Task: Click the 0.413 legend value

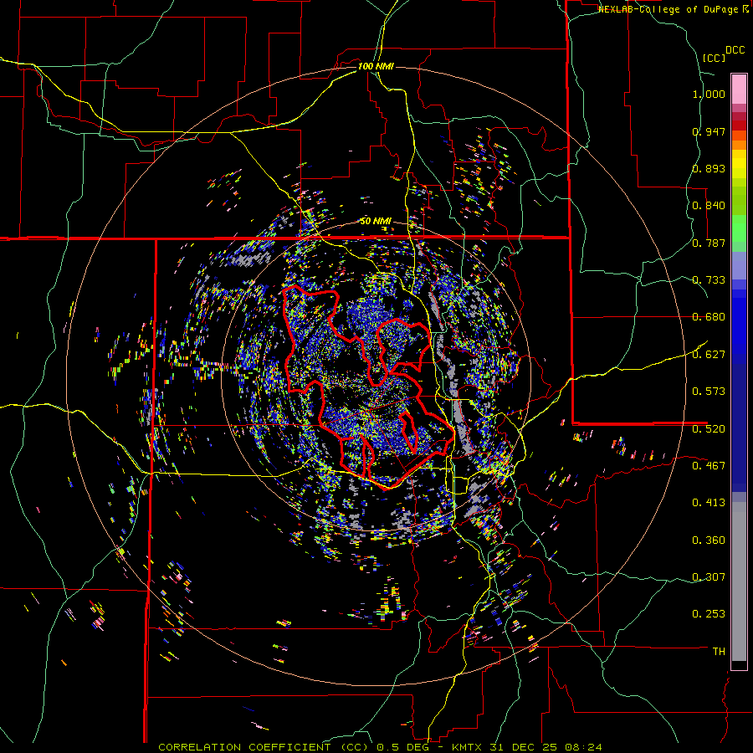Action: tap(709, 503)
